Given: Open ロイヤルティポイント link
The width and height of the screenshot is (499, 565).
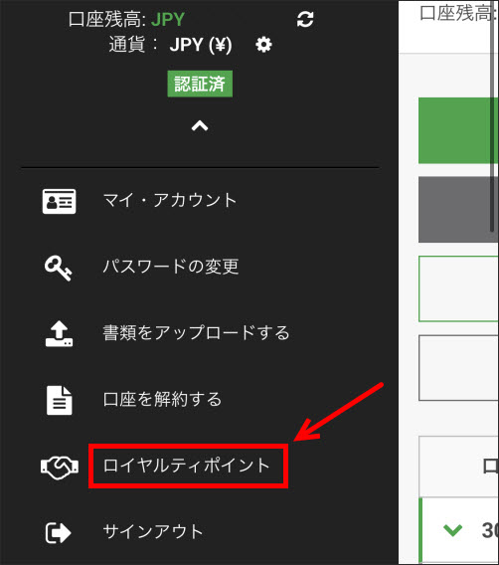Looking at the screenshot, I should tap(187, 466).
